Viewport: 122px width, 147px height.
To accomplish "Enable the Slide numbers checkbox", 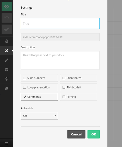I will (39, 78).
